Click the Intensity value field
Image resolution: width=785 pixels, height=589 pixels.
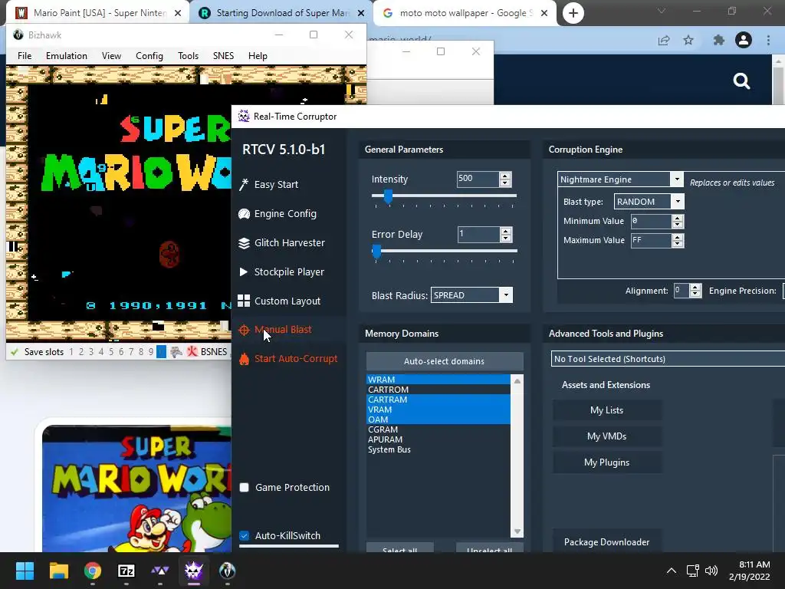tap(478, 179)
